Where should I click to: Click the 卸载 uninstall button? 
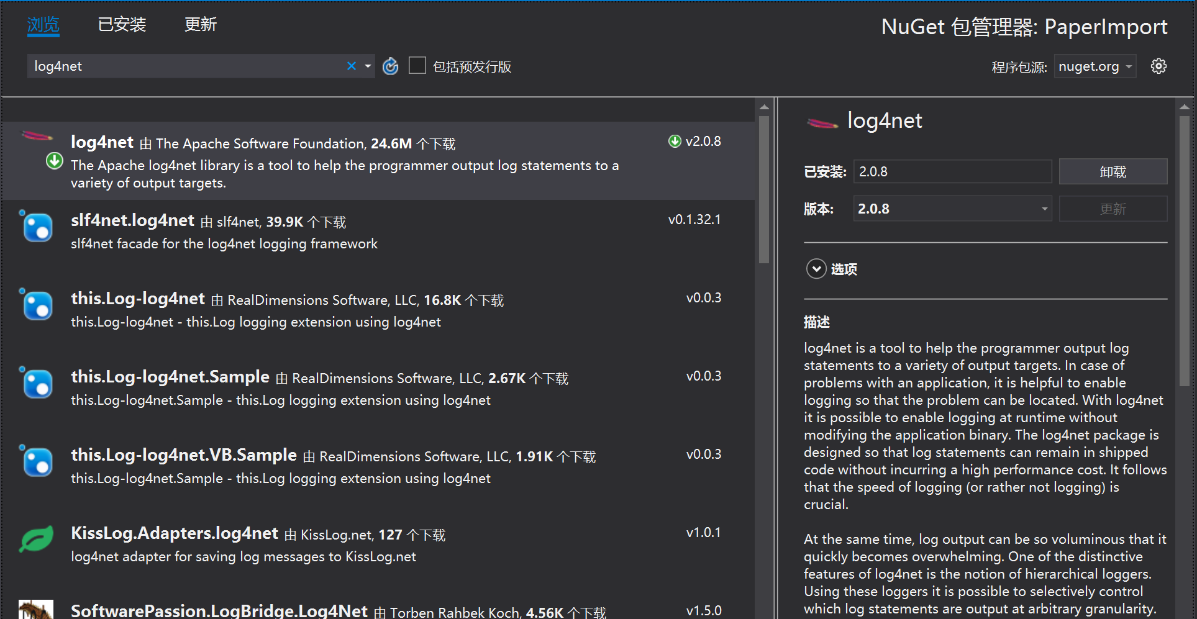click(x=1113, y=171)
